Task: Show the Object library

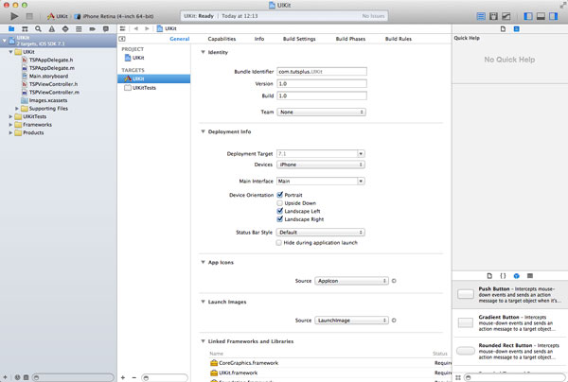Action: 517,276
